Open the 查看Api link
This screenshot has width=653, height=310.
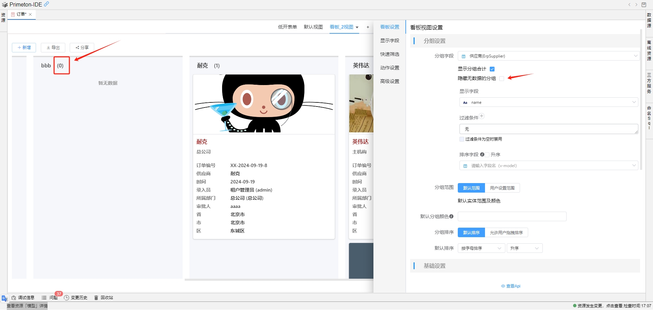(511, 286)
